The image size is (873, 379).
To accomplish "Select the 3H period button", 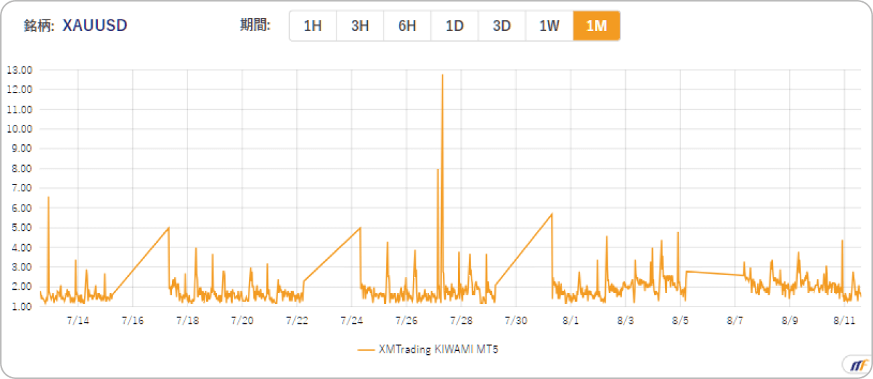I will [x=360, y=26].
